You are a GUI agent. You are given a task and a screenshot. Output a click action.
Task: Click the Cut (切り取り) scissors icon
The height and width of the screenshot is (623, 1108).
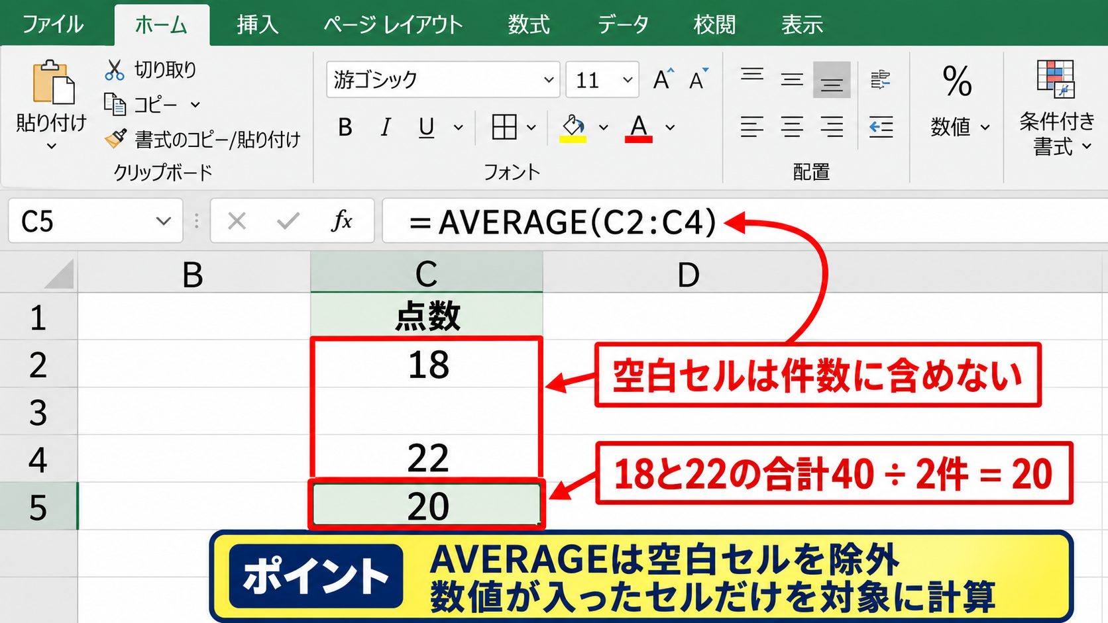click(115, 70)
